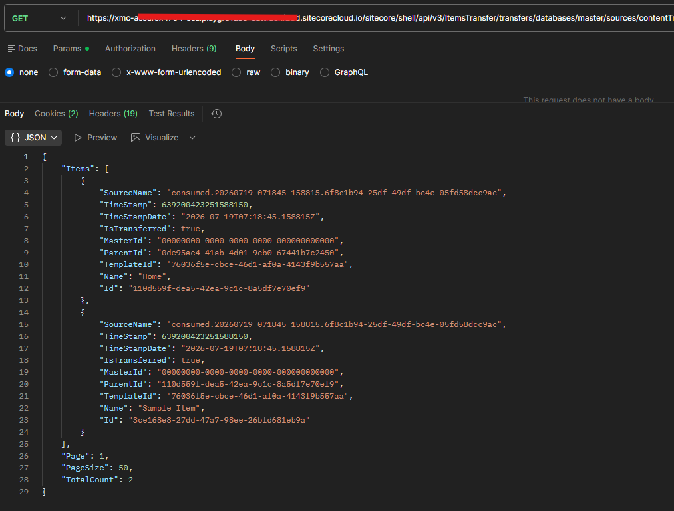Click line number 14 in the gutter
The width and height of the screenshot is (674, 511).
[x=24, y=312]
